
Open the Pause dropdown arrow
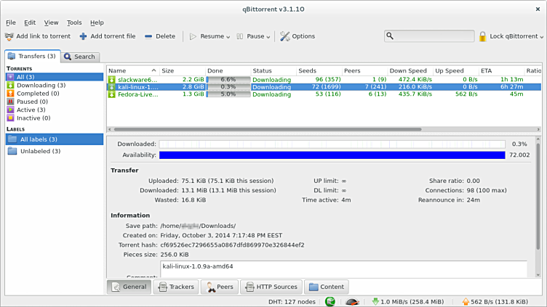click(x=269, y=37)
